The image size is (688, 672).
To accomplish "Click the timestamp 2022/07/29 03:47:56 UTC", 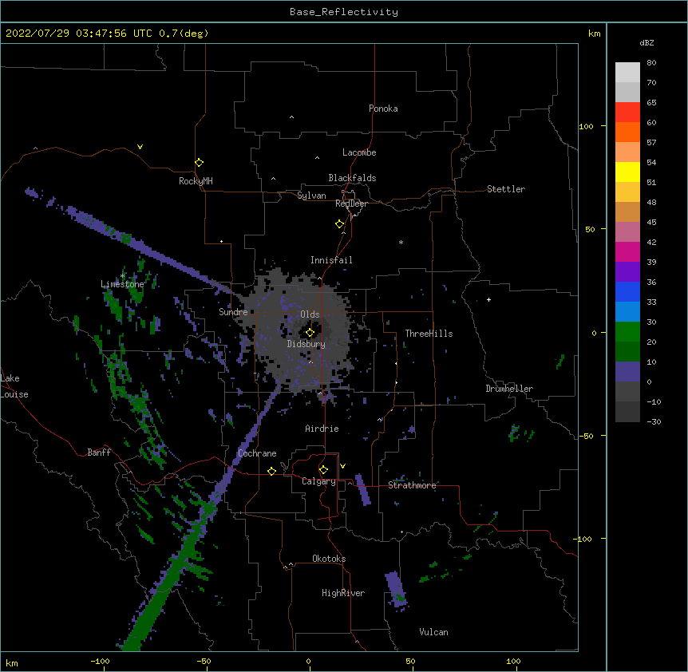I will (x=79, y=34).
